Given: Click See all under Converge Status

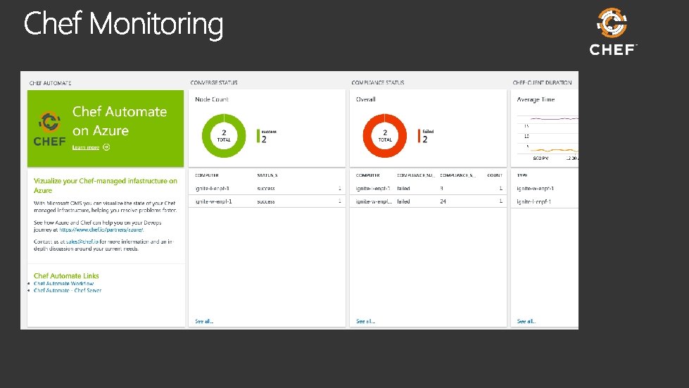Looking at the screenshot, I should [204, 321].
